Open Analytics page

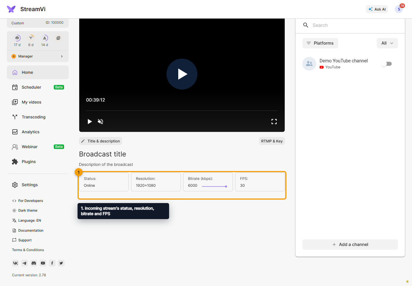(38, 132)
